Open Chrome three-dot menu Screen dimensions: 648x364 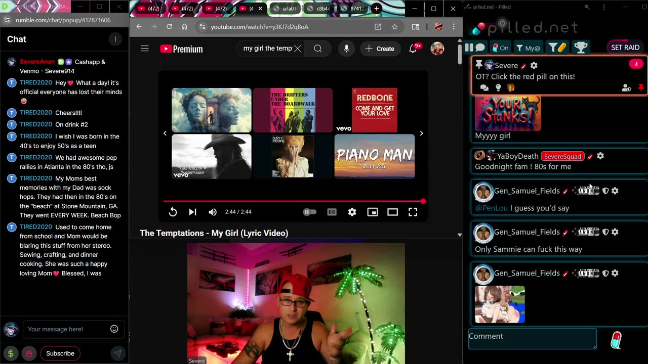click(454, 27)
